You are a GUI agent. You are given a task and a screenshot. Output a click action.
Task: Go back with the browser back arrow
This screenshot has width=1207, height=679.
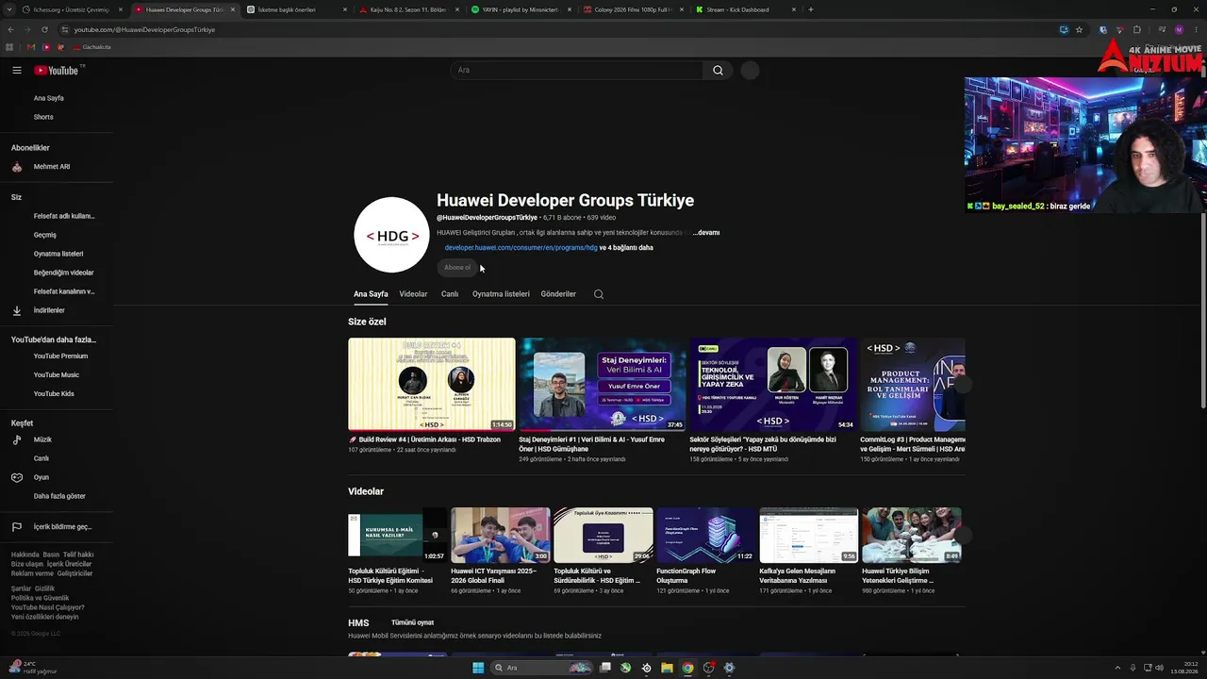point(11,29)
